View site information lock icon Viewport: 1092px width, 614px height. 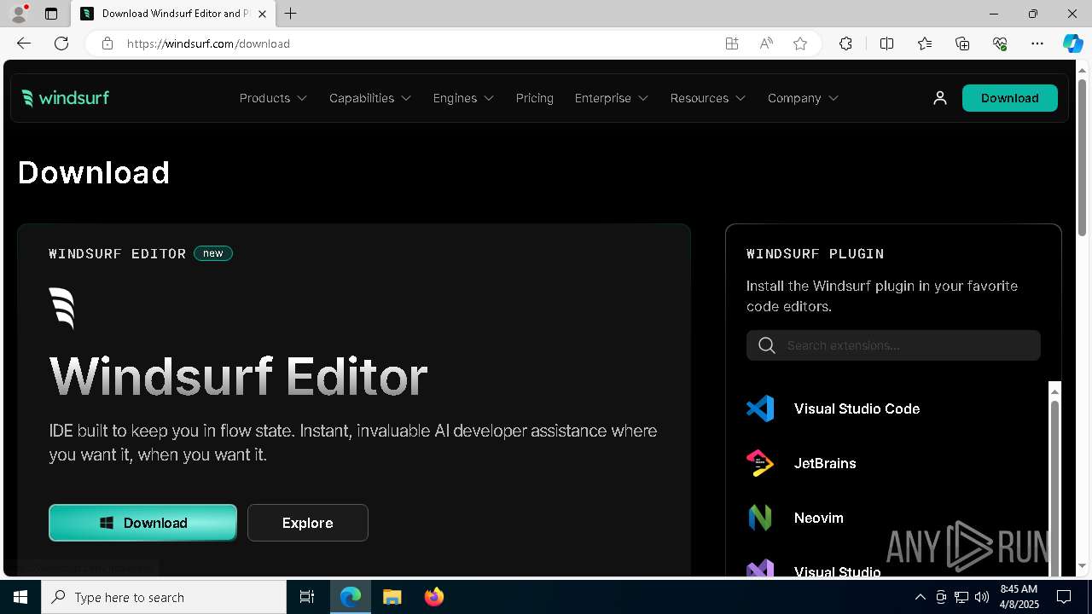pyautogui.click(x=107, y=43)
